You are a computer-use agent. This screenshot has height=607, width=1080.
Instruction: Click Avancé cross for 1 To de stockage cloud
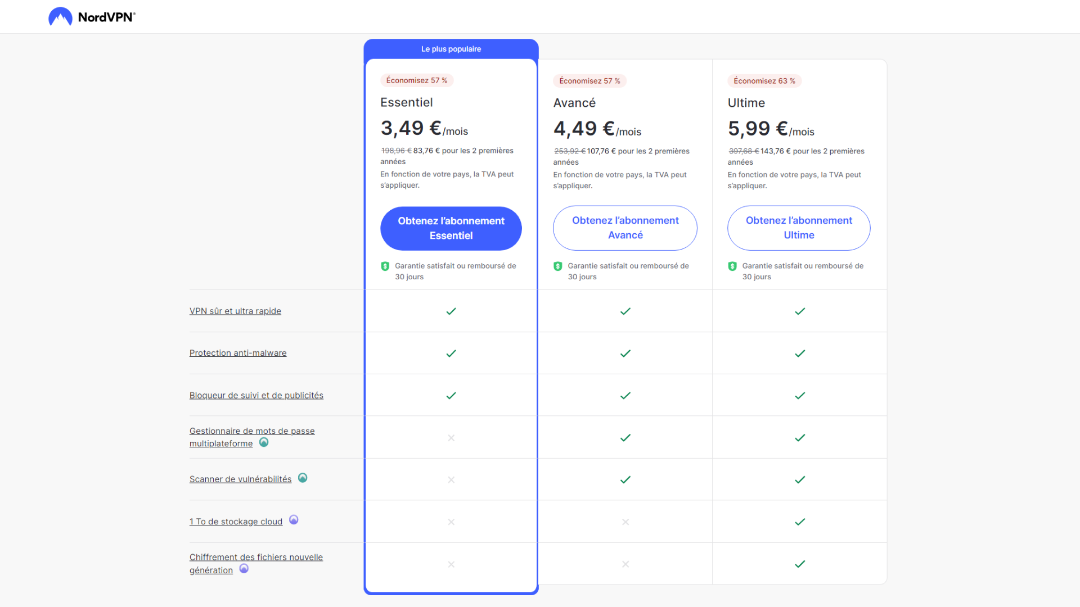[x=625, y=522]
